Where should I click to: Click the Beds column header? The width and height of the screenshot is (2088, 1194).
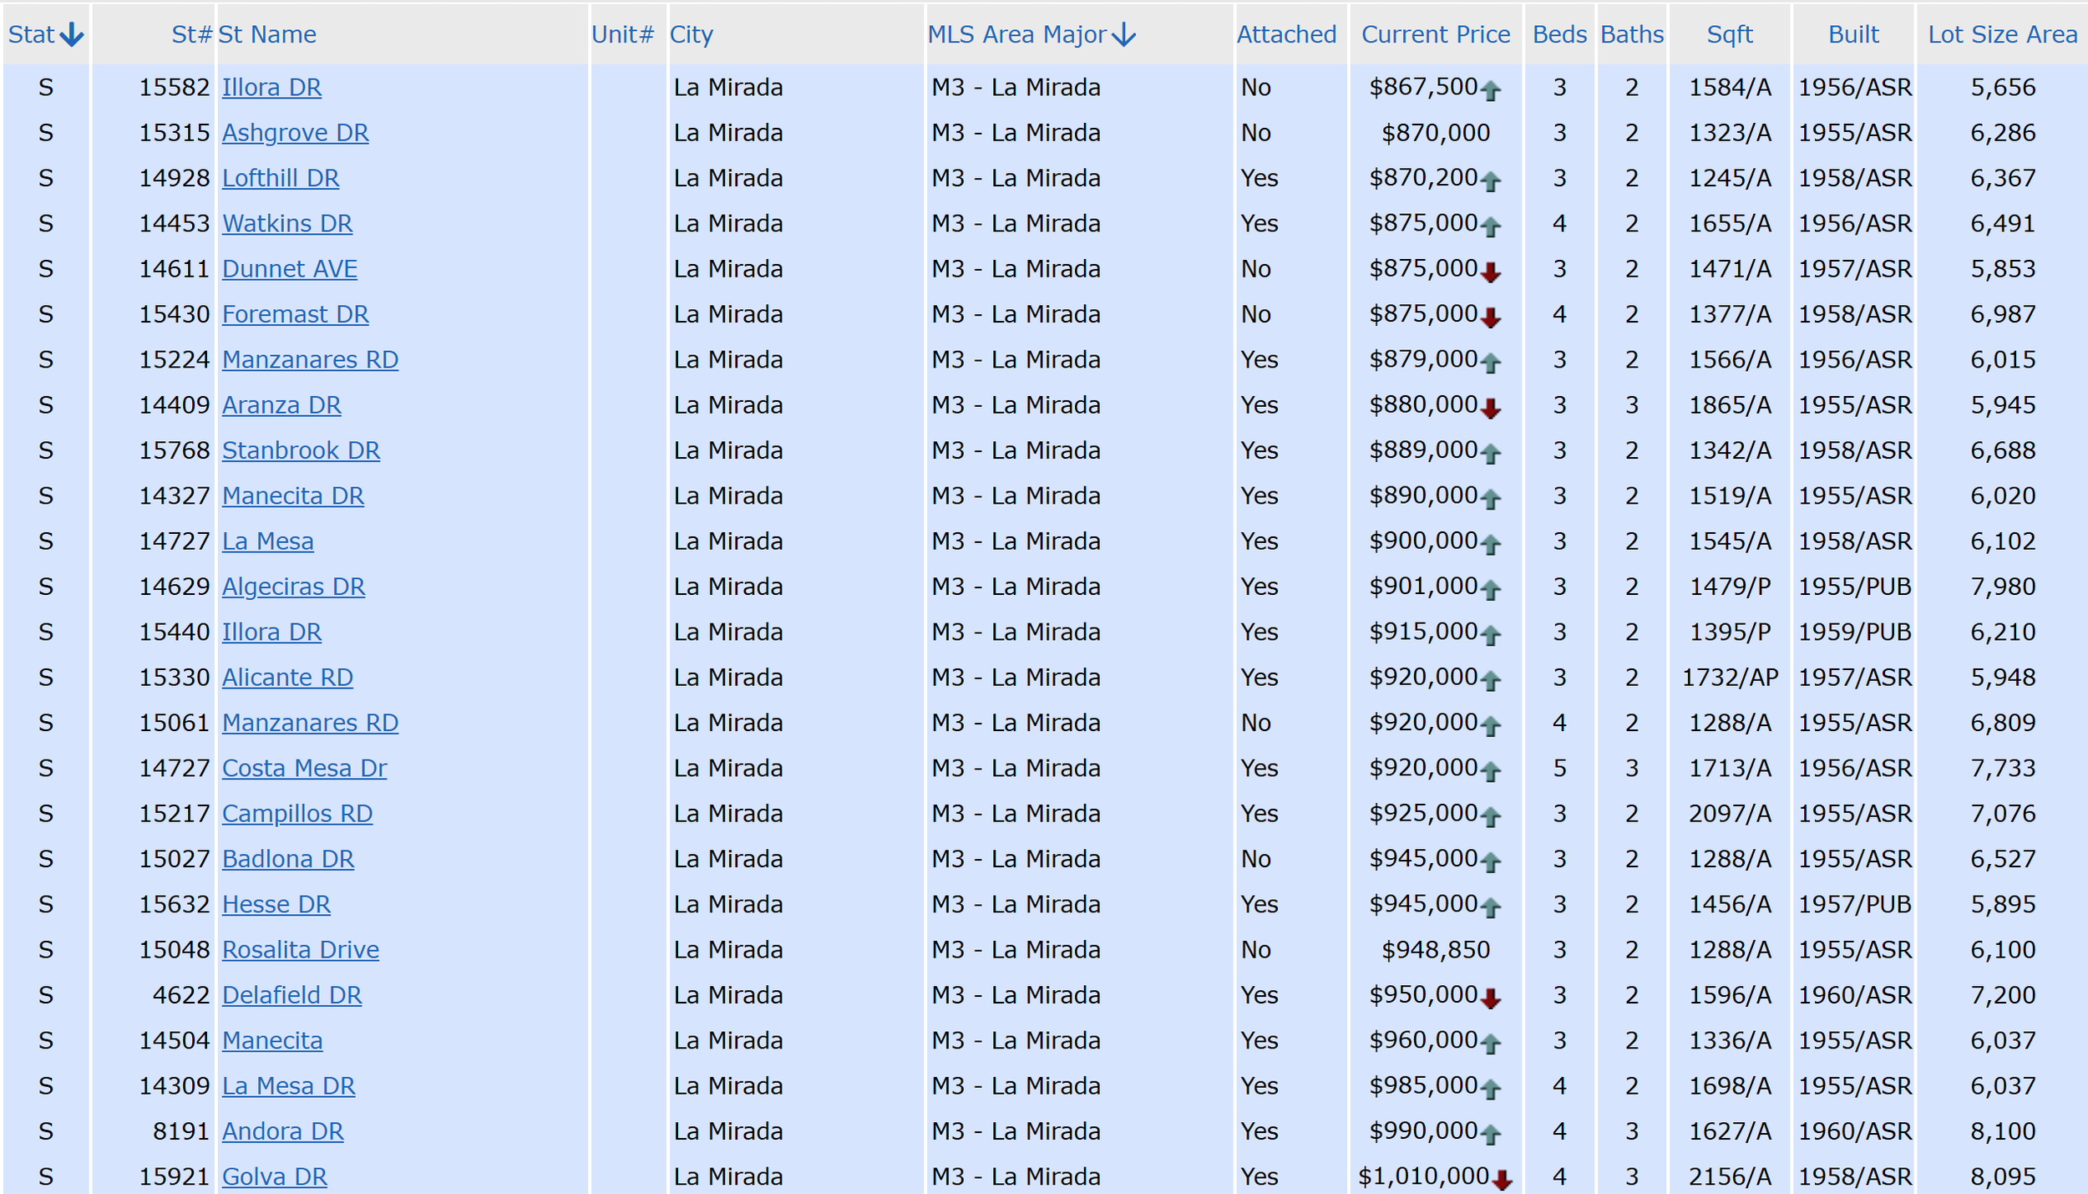pyautogui.click(x=1559, y=34)
